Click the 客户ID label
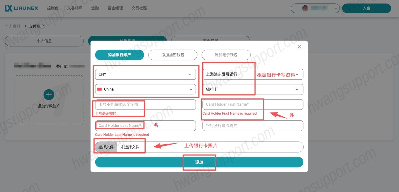 [62, 66]
